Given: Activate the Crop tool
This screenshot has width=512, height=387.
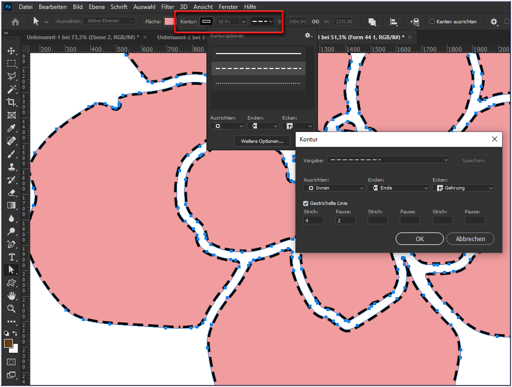Looking at the screenshot, I should pos(11,102).
